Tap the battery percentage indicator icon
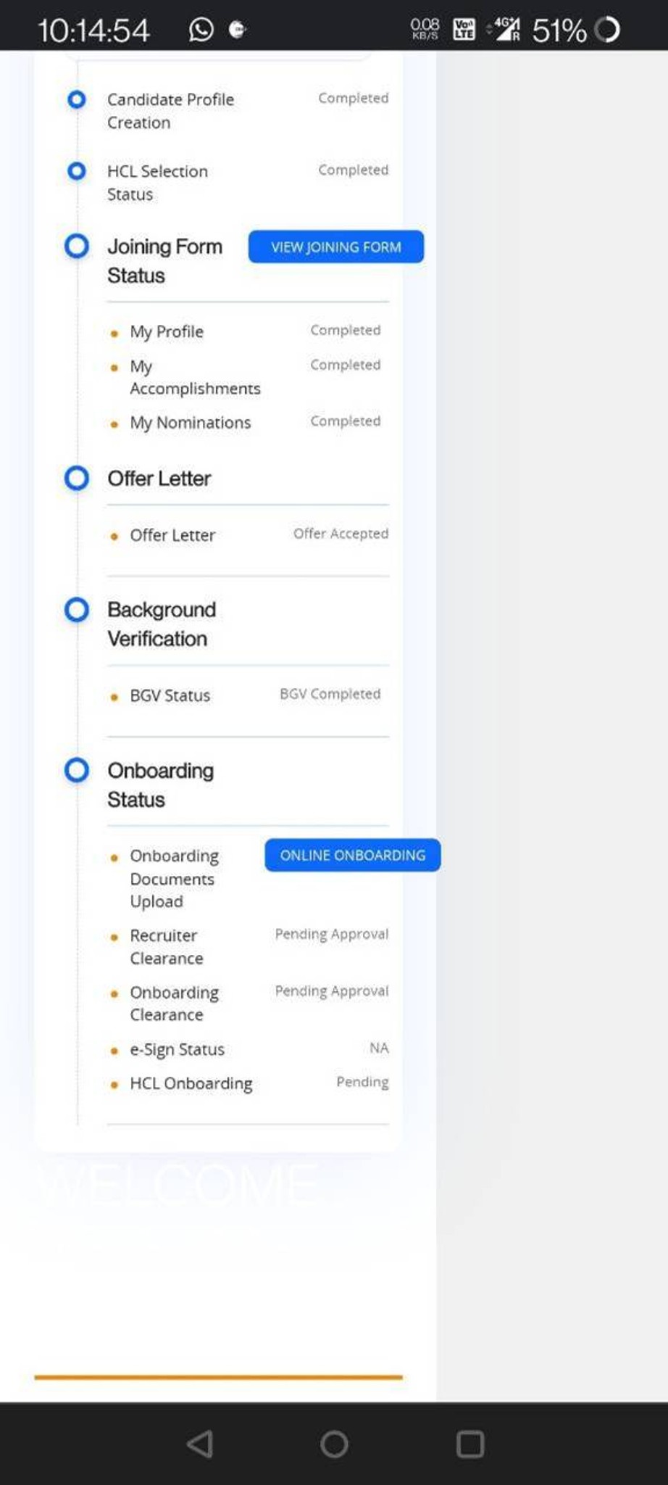668x1485 pixels. click(607, 30)
